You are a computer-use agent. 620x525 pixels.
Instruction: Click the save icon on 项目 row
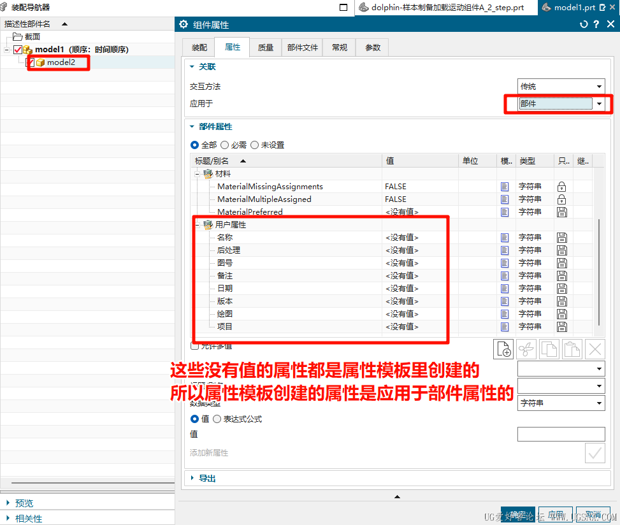[561, 327]
